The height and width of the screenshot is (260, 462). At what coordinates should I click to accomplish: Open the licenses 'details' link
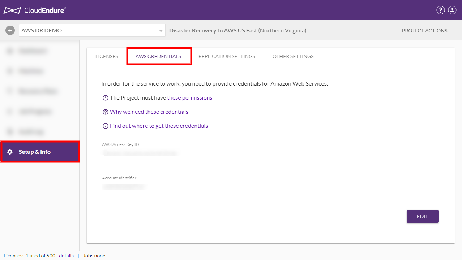click(x=66, y=256)
